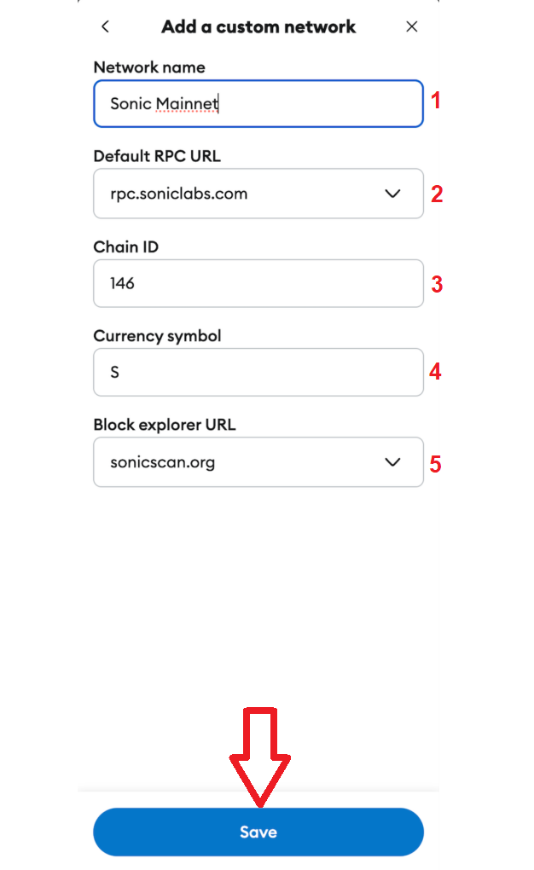Image resolution: width=534 pixels, height=870 pixels.
Task: Click the Network name input field
Action: (258, 103)
